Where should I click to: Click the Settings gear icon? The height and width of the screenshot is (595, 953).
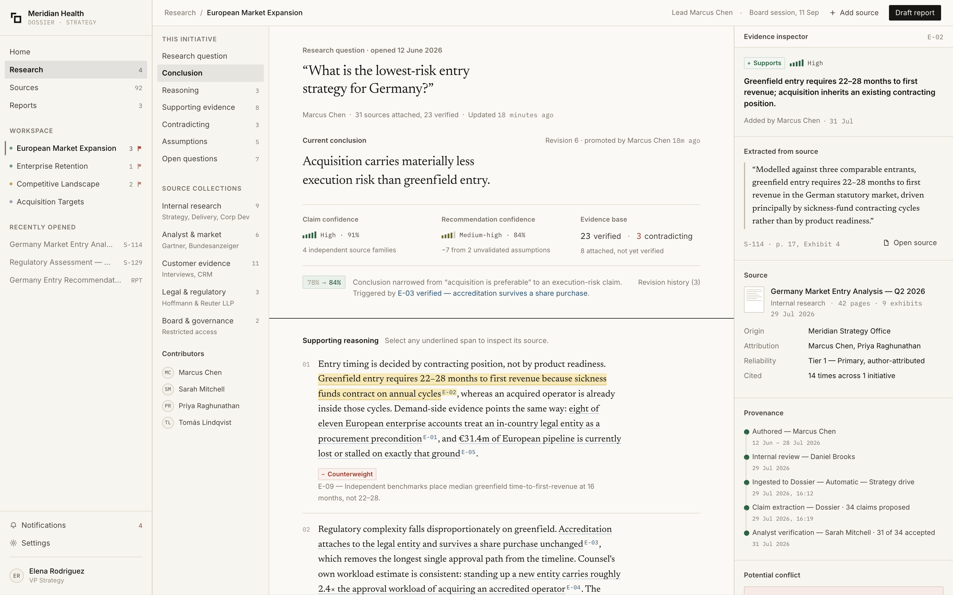[13, 543]
